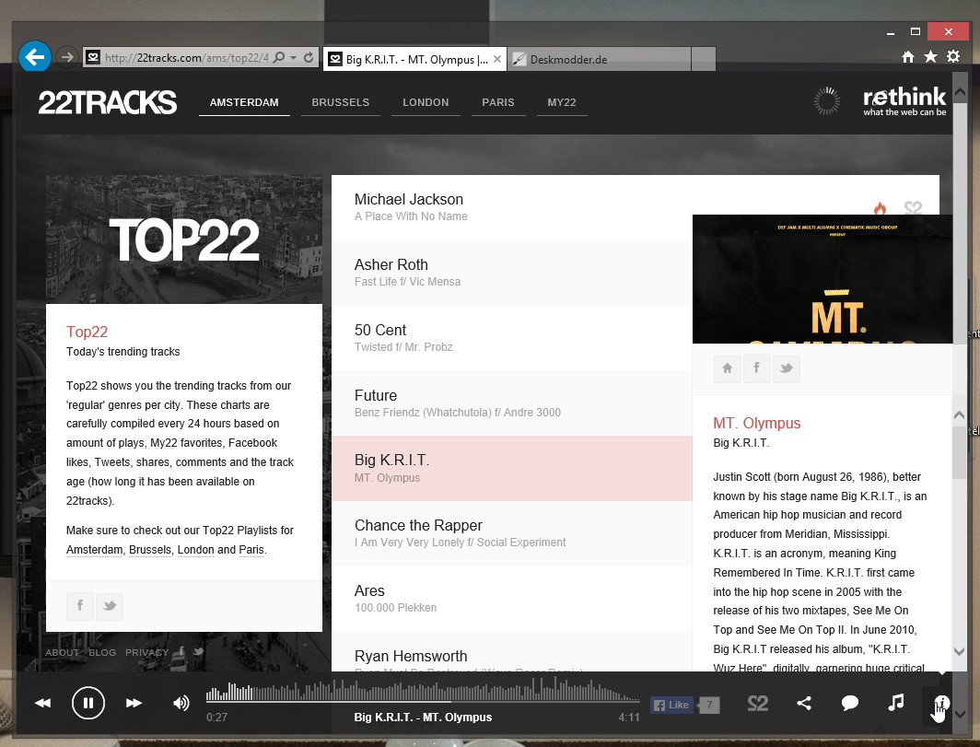The height and width of the screenshot is (747, 980).
Task: Click the flame hot icon on Michael Jackson row
Action: 880,207
